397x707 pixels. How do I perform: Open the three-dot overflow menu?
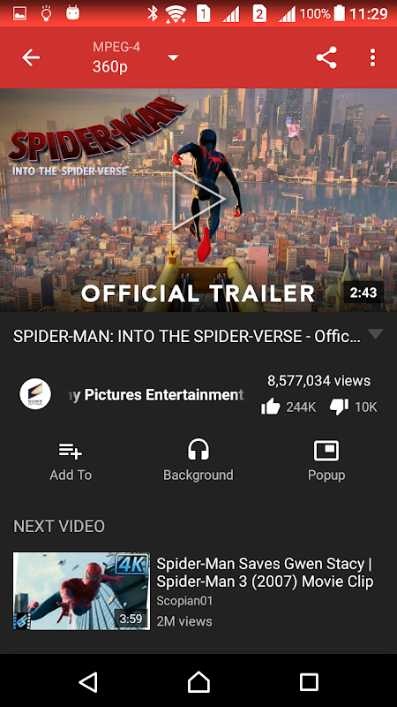(x=372, y=57)
